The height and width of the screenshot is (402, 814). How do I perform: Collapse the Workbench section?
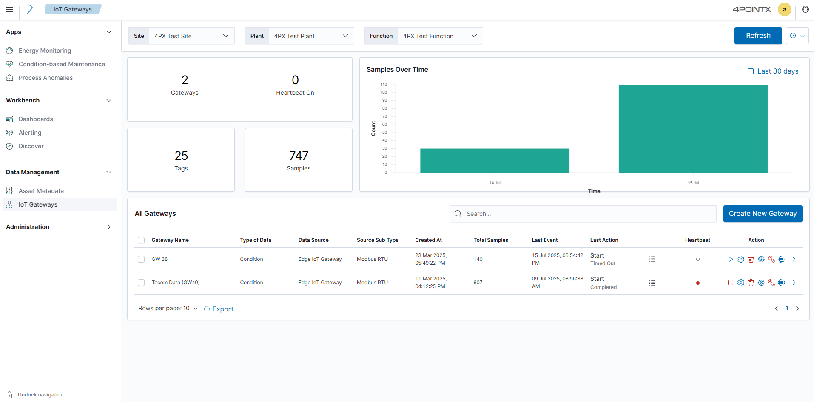(x=109, y=100)
